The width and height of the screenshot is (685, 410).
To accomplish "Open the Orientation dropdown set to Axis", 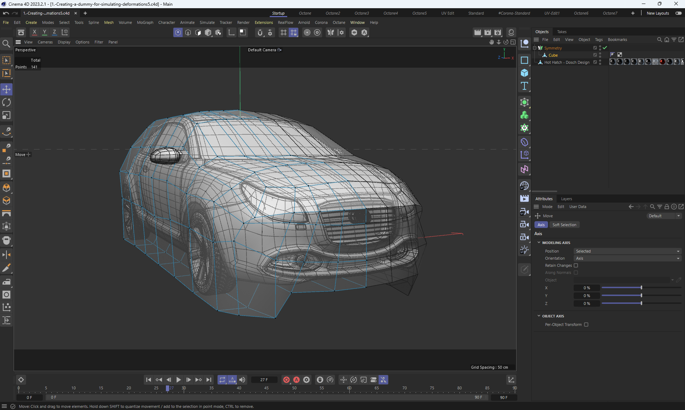I will tap(627, 258).
